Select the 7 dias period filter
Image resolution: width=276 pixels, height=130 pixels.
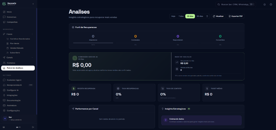click(181, 16)
